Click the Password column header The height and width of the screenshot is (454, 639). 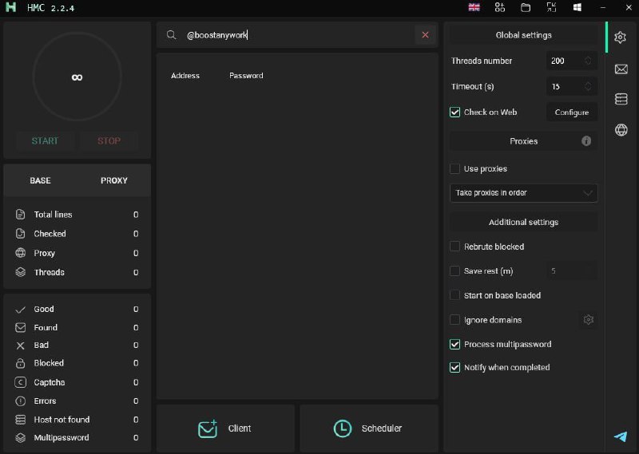click(x=246, y=76)
